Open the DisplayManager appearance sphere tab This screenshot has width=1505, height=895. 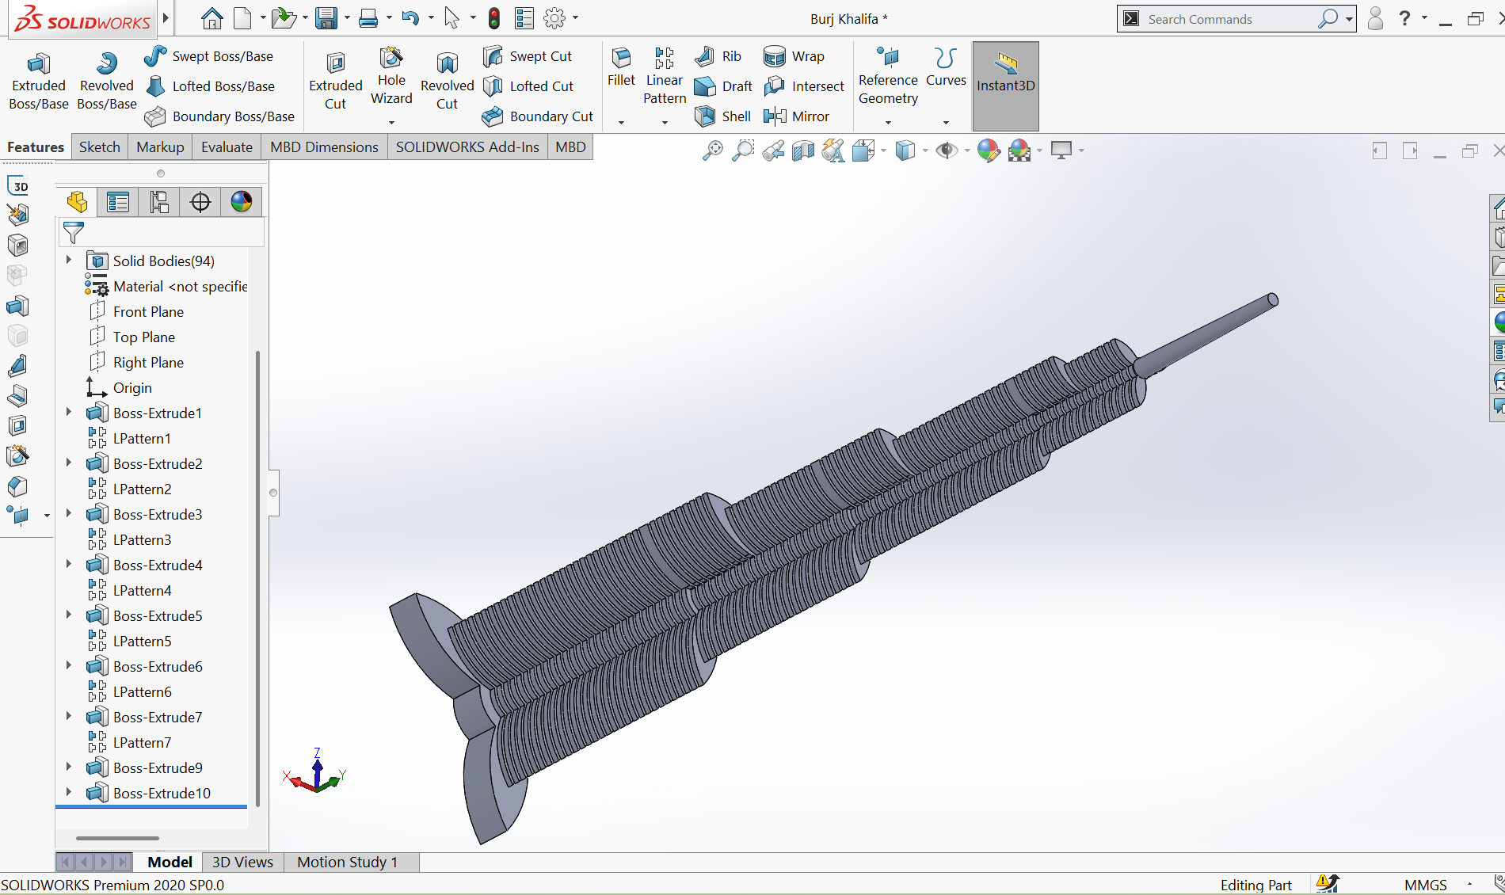pos(242,202)
